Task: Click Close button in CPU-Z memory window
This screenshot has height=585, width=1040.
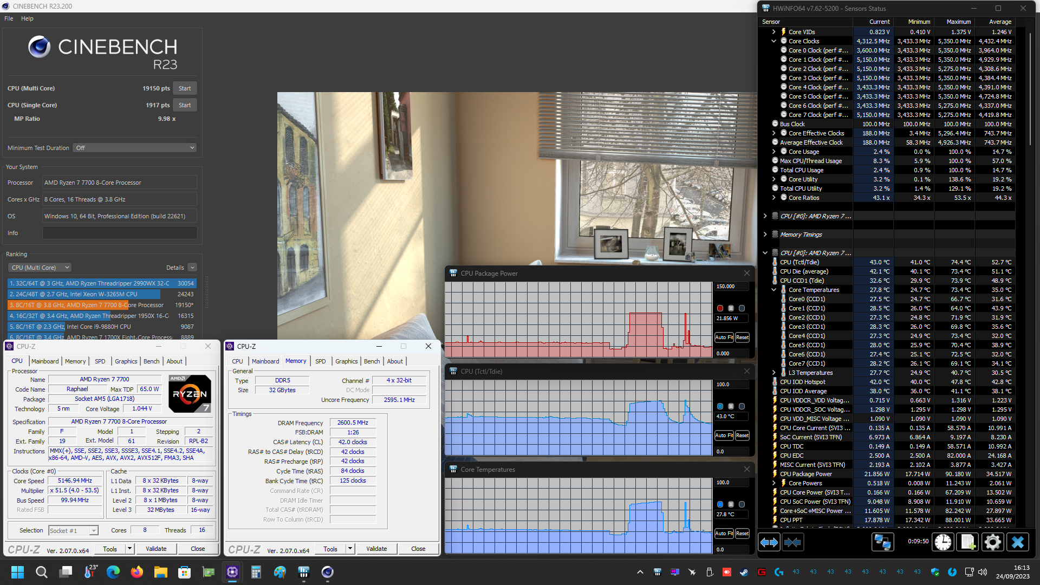Action: 418,549
